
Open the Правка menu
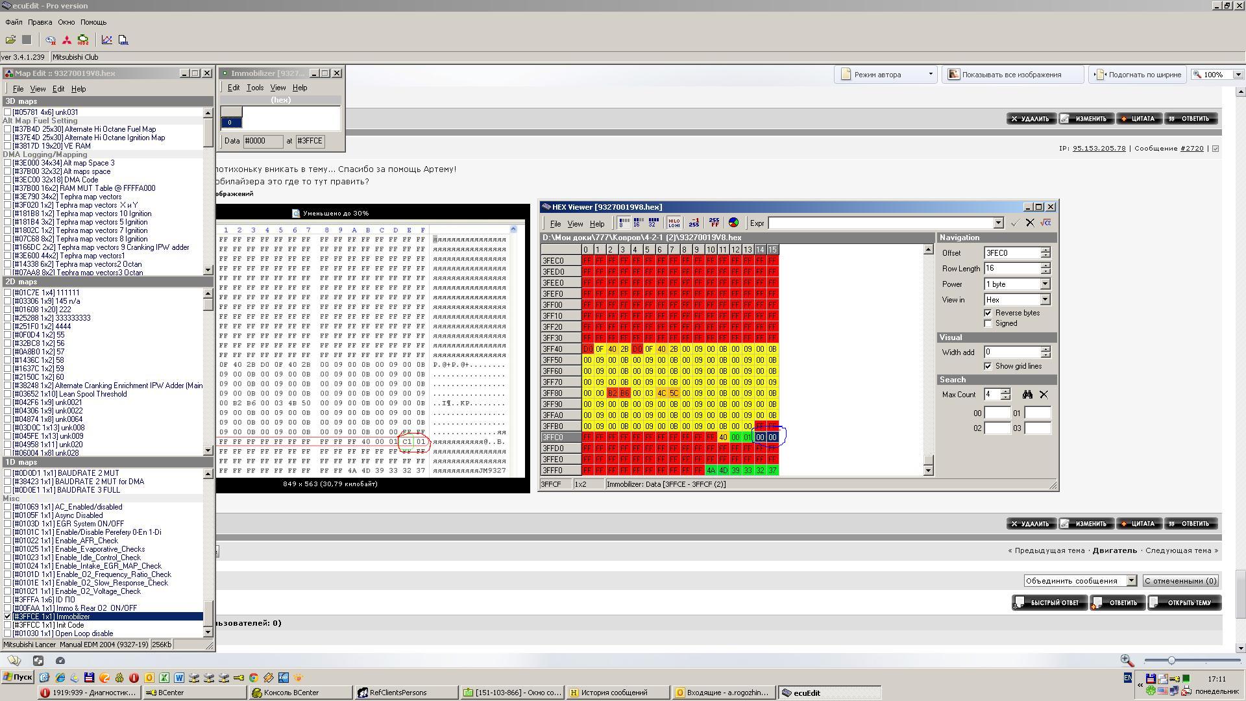[40, 22]
